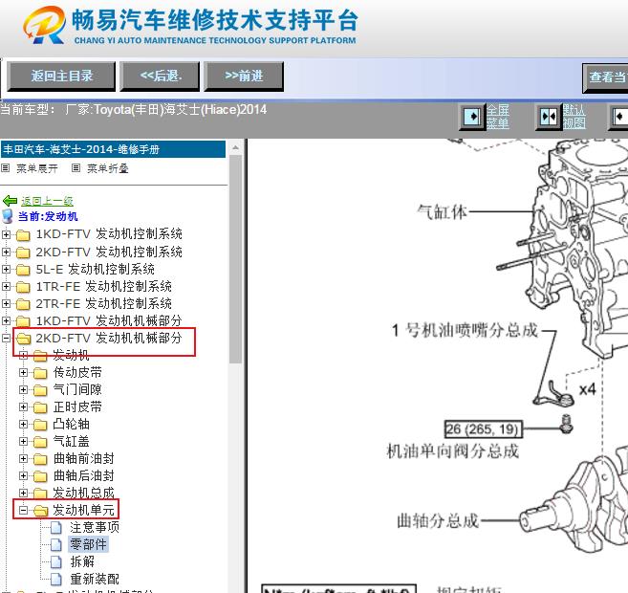
Task: Click the 5L-E 发动机控制系统 folder icon
Action: pyautogui.click(x=23, y=270)
